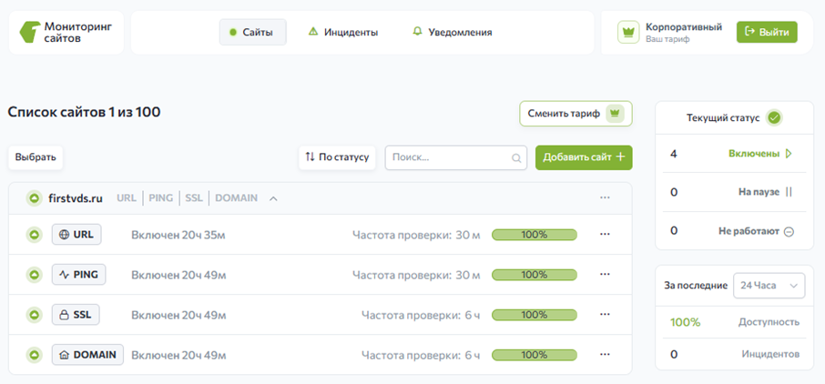This screenshot has width=825, height=384.
Task: Click the status icon in the URL row
Action: click(x=35, y=235)
